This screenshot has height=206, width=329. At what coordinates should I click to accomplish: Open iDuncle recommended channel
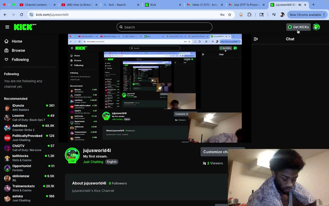point(29,107)
